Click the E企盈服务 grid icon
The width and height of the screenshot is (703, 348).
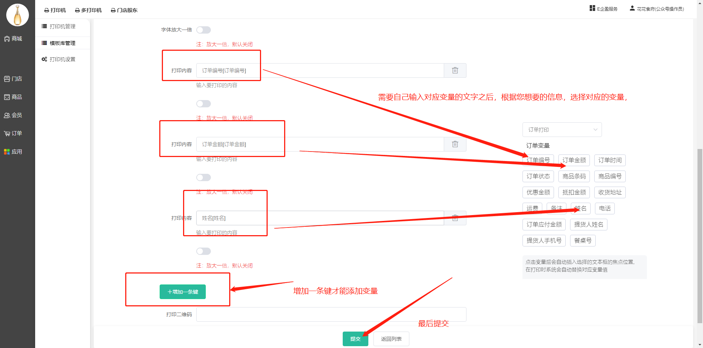pos(592,8)
